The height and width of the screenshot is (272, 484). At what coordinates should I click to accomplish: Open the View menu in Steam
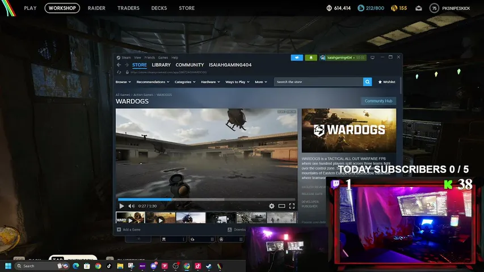click(x=137, y=57)
